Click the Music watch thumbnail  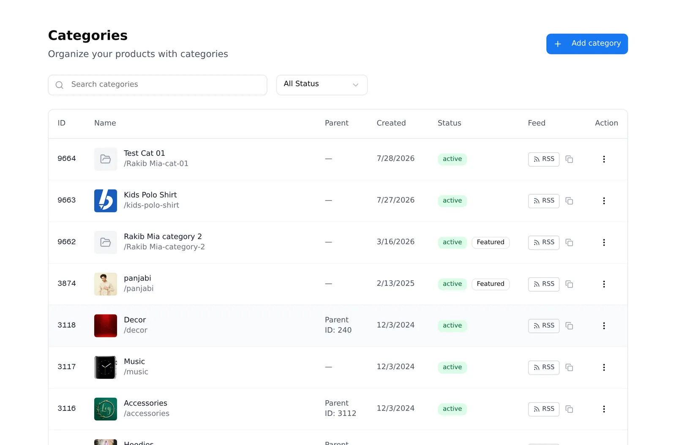[x=106, y=367]
